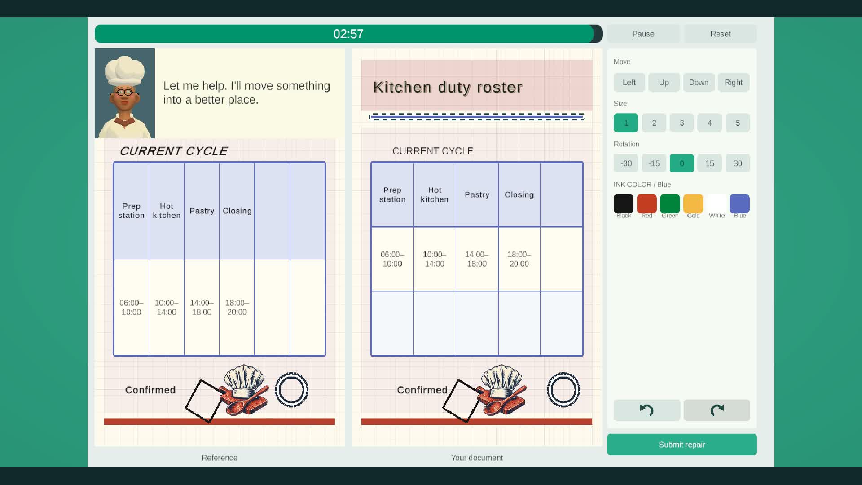
Task: Reset the puzzle
Action: (720, 34)
